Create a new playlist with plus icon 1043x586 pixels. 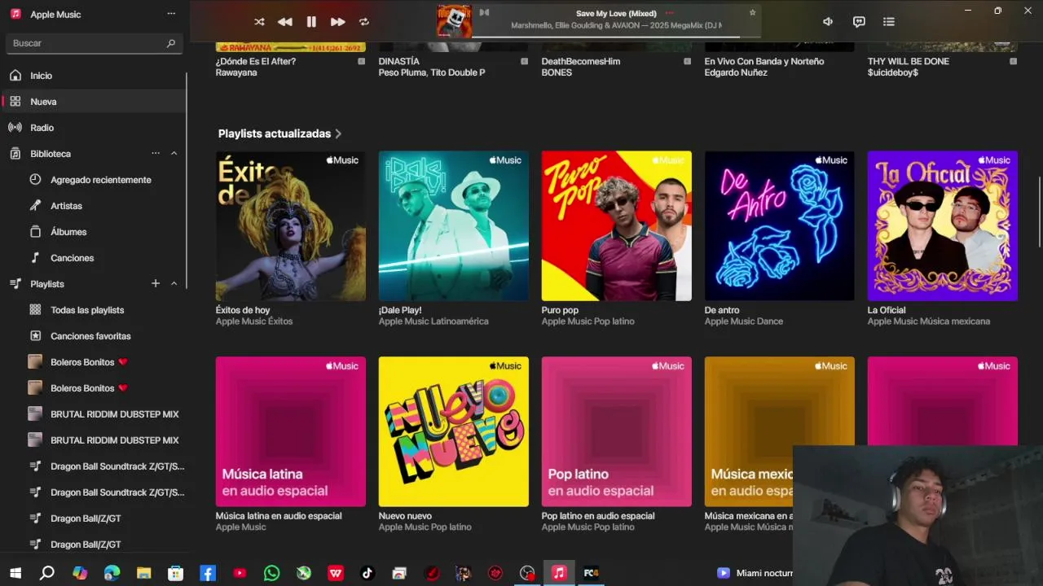coord(156,283)
